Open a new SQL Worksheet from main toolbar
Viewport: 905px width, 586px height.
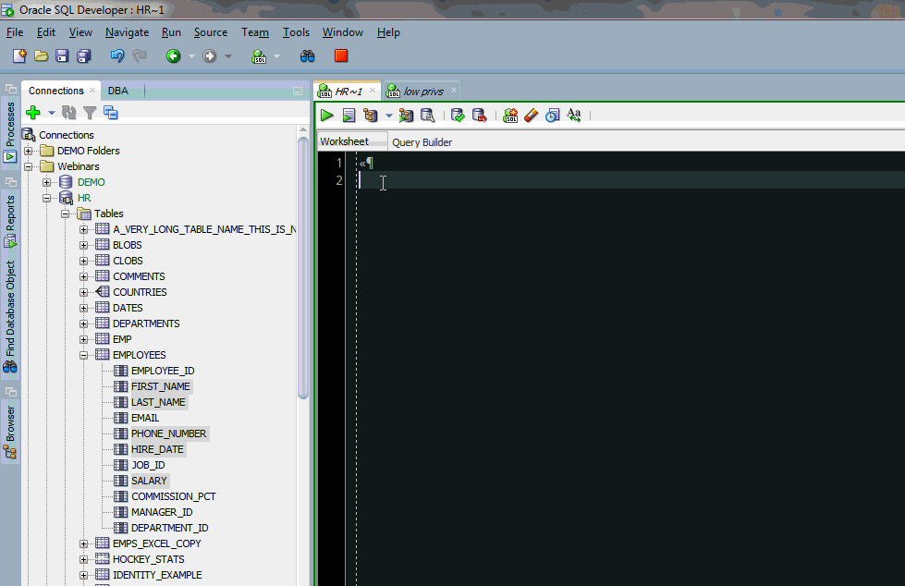[259, 56]
